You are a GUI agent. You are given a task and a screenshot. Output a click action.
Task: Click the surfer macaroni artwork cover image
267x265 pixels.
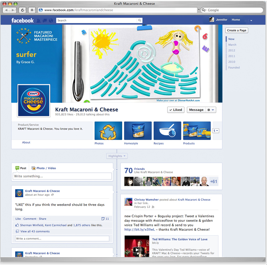pyautogui.click(x=145, y=64)
